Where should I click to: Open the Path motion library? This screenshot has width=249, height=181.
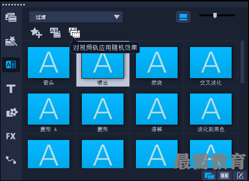click(11, 160)
